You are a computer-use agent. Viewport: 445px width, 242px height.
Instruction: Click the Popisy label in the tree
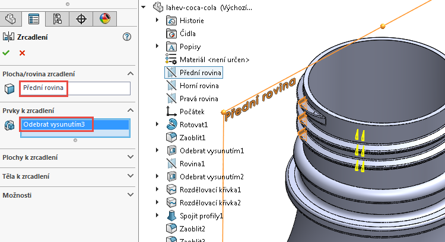190,47
